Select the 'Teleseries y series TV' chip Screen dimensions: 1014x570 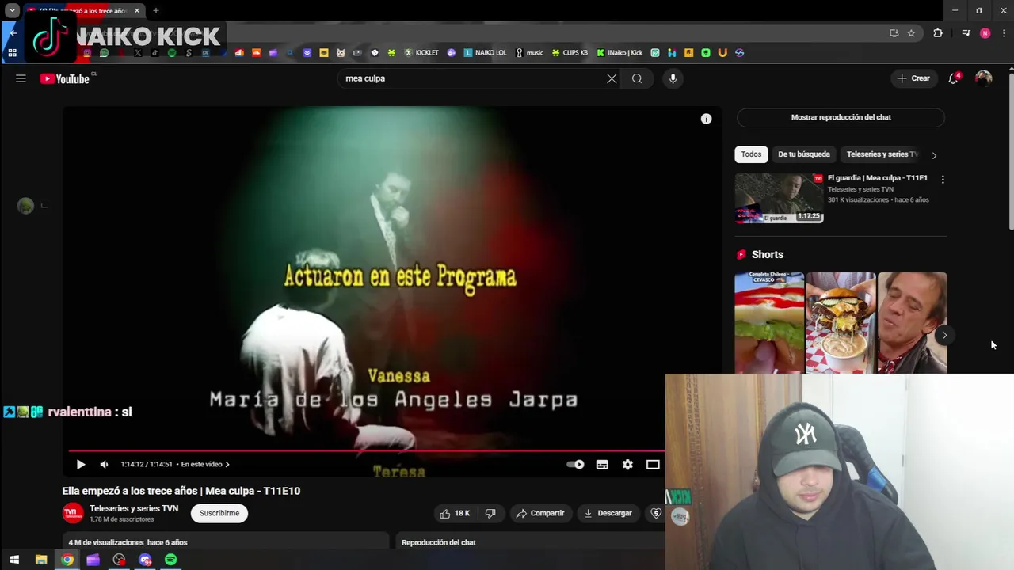882,154
